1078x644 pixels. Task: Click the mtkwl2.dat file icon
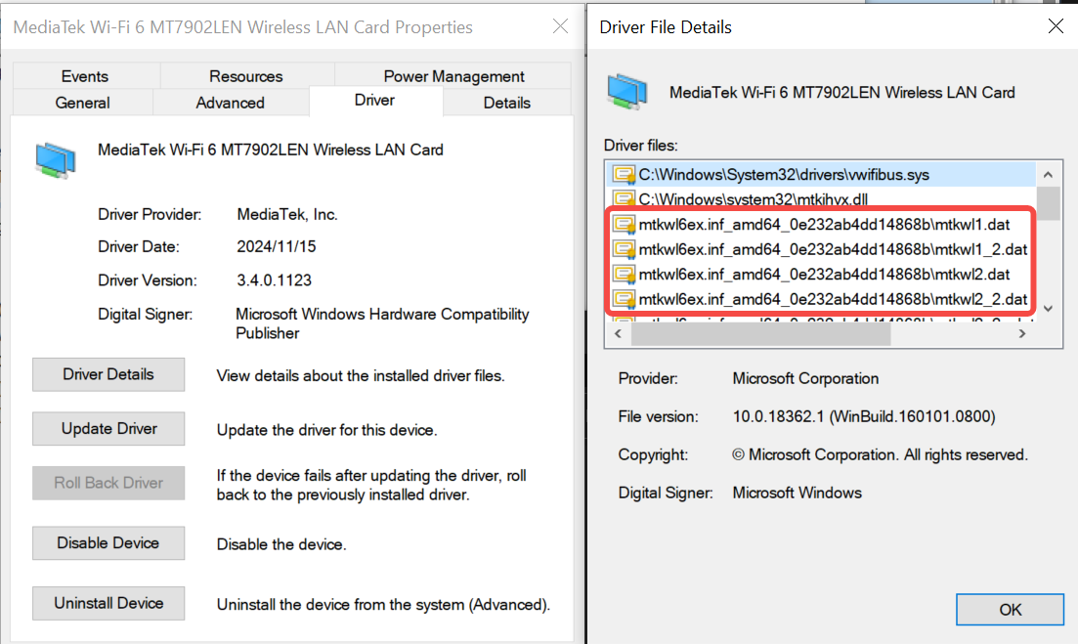(x=624, y=275)
